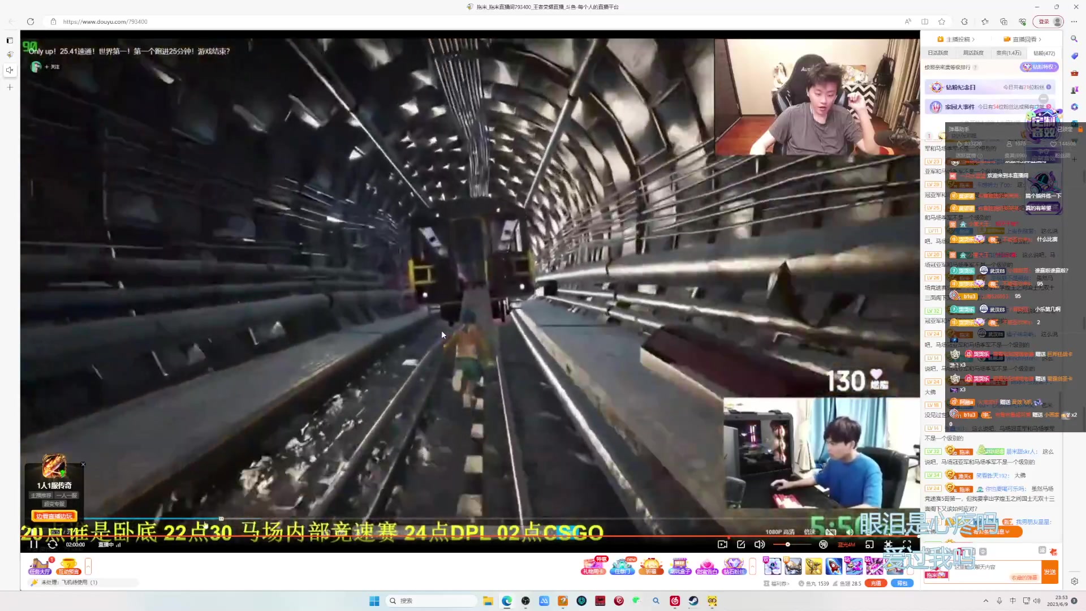The image size is (1086, 611).
Task: Open 福利券 coupons link
Action: pyautogui.click(x=776, y=583)
